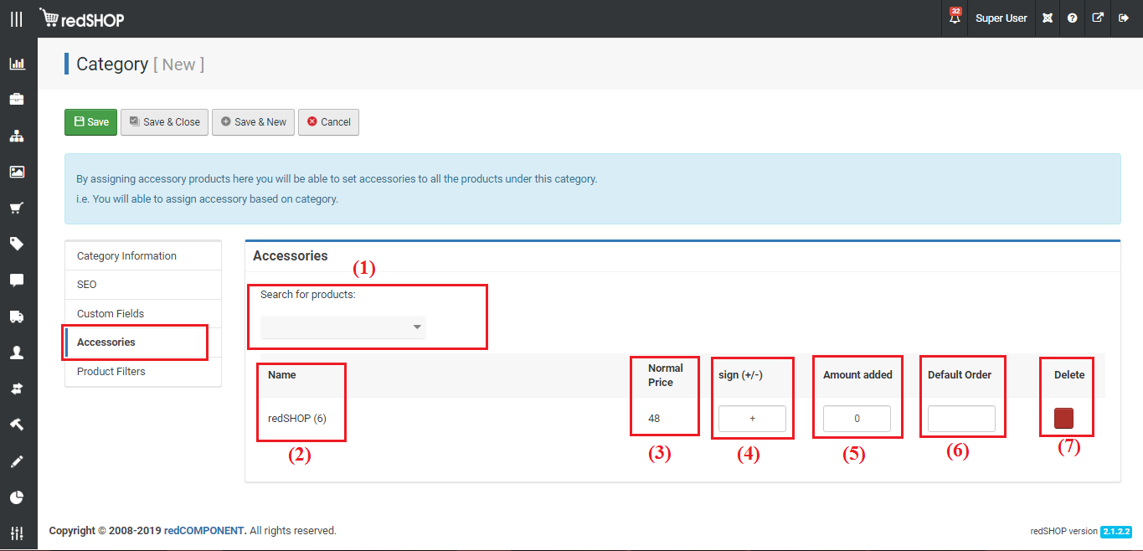This screenshot has width=1143, height=551.
Task: Follow the redCOMPONENT footer link
Action: tap(204, 531)
